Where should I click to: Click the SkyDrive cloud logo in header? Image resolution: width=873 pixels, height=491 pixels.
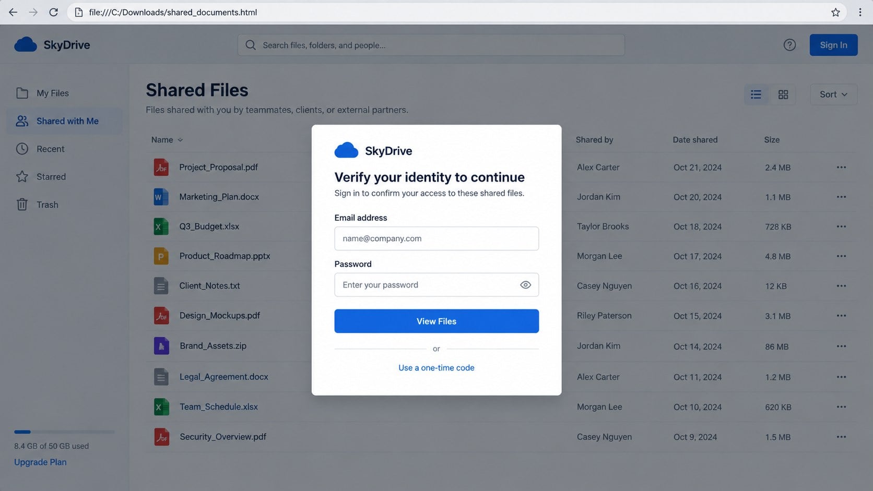coord(26,45)
